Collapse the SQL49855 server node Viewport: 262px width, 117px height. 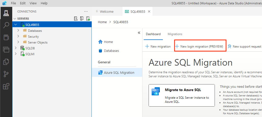point(16,25)
